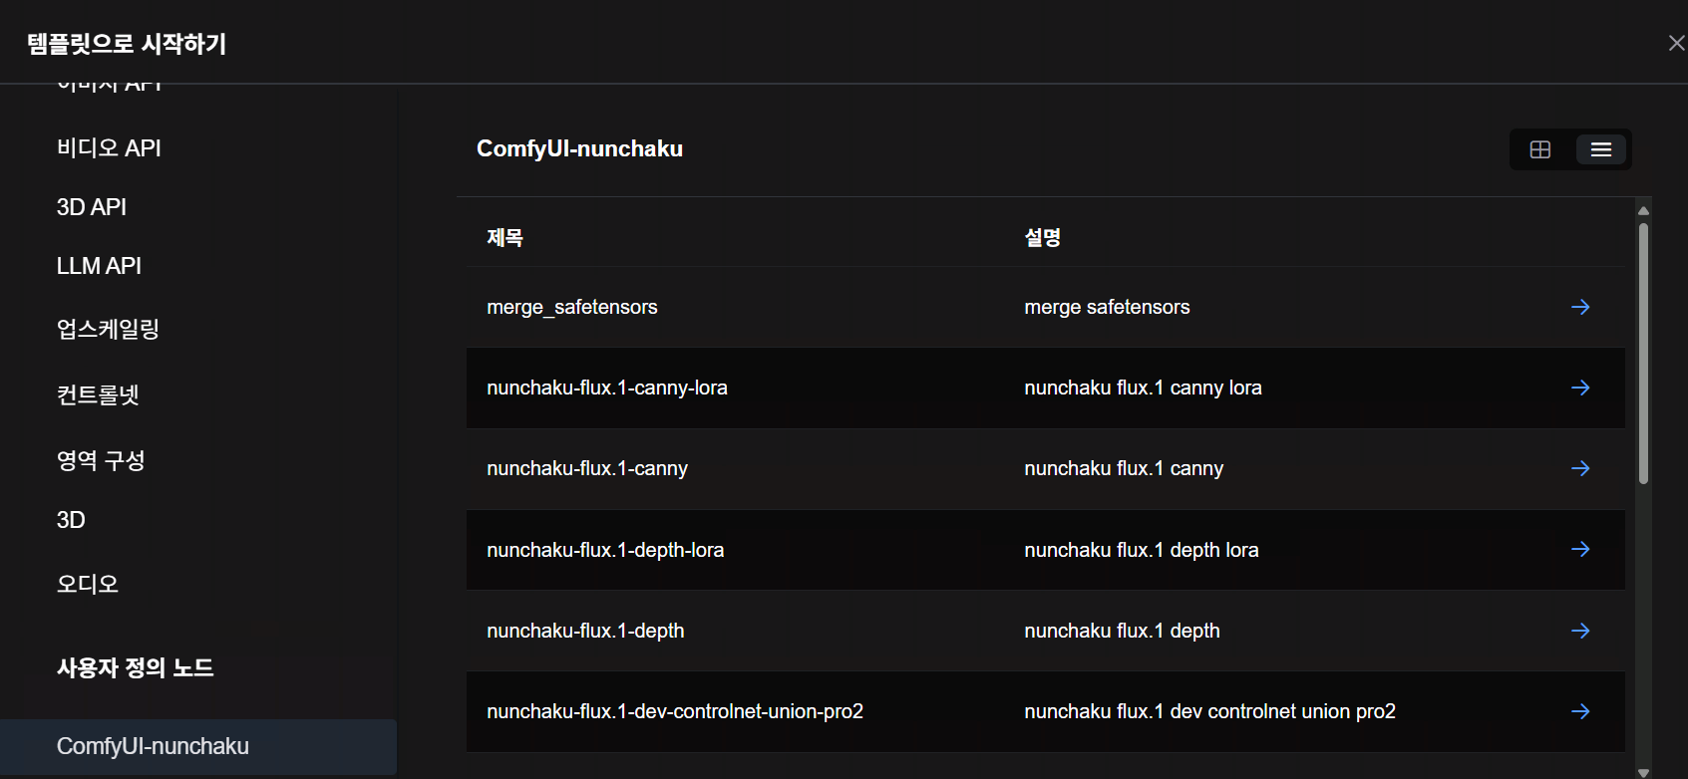This screenshot has width=1688, height=779.
Task: Open the 3D API category
Action: pyautogui.click(x=92, y=207)
